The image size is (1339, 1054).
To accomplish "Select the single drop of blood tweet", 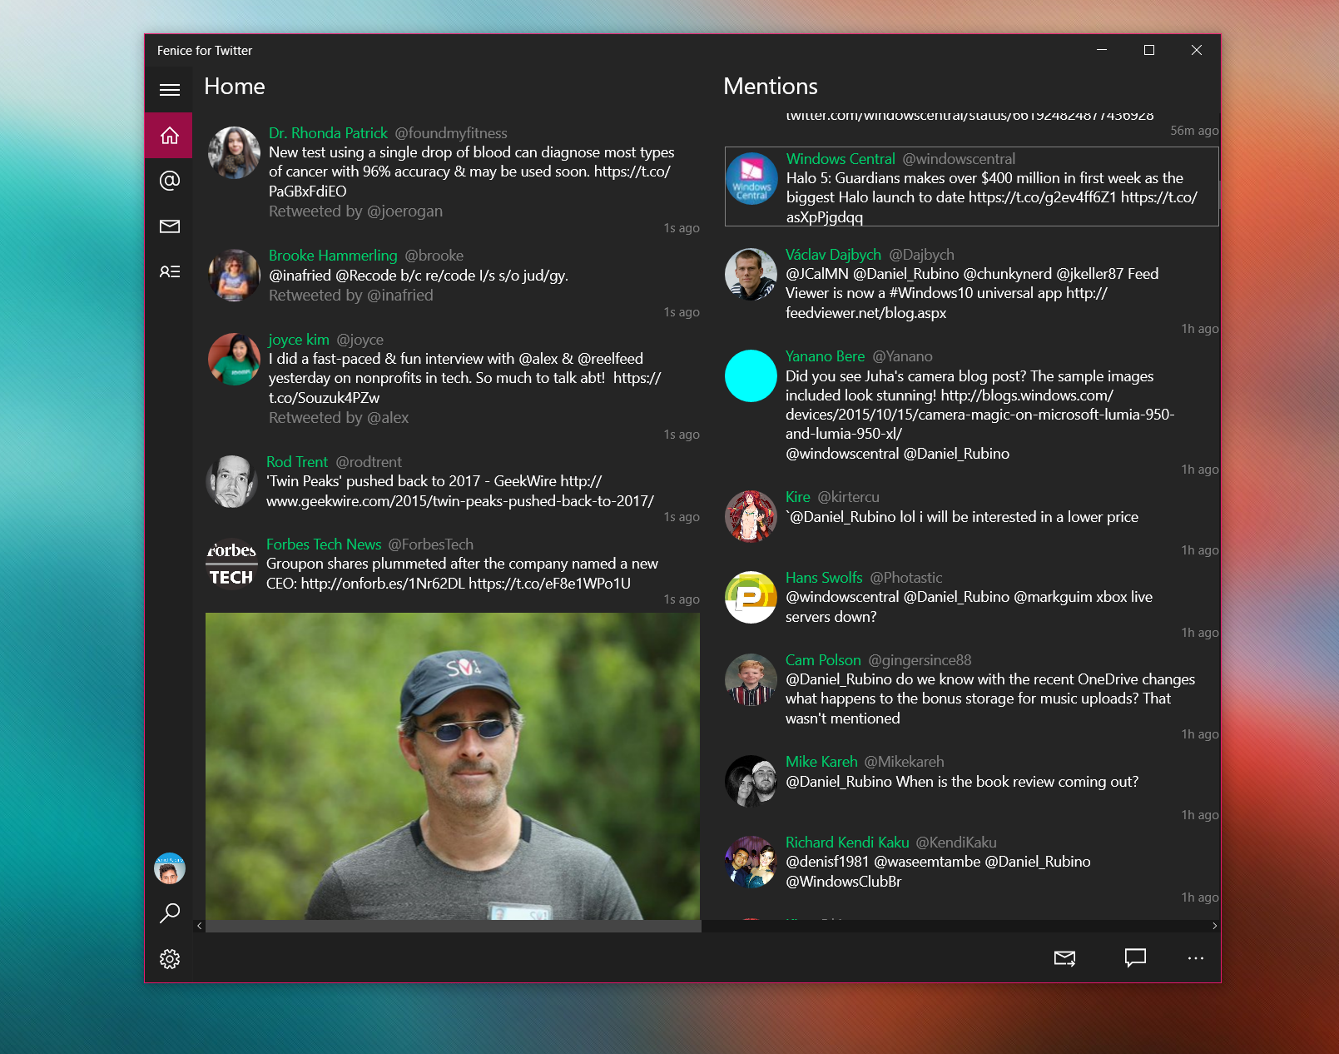I will 472,172.
